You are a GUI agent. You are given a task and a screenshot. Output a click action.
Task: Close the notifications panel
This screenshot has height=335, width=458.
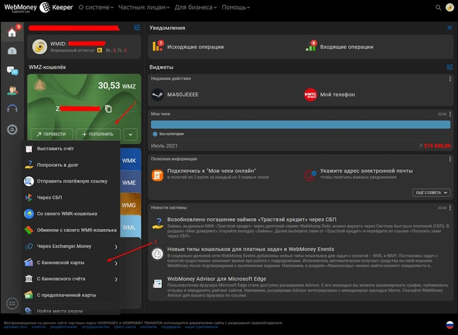[450, 28]
